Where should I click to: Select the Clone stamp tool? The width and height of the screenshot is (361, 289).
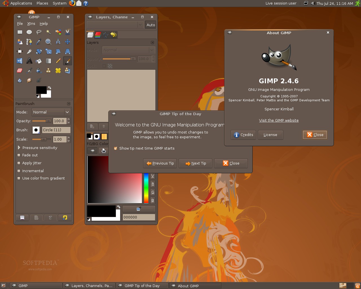point(49,71)
